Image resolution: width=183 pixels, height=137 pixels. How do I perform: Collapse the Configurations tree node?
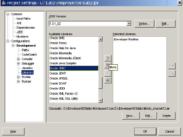point(8,41)
